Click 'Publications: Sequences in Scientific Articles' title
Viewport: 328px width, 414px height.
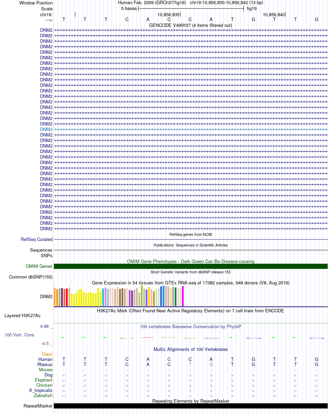coord(191,245)
